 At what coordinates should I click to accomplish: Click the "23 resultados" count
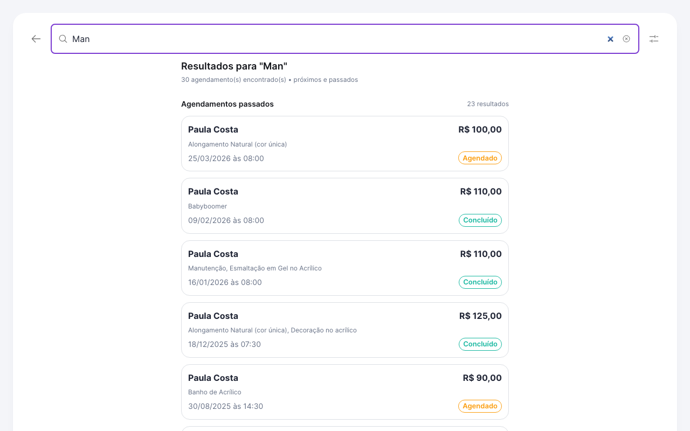pyautogui.click(x=488, y=104)
